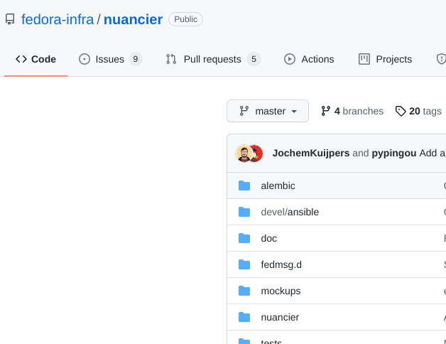
Task: Open the doc folder
Action: 268,238
